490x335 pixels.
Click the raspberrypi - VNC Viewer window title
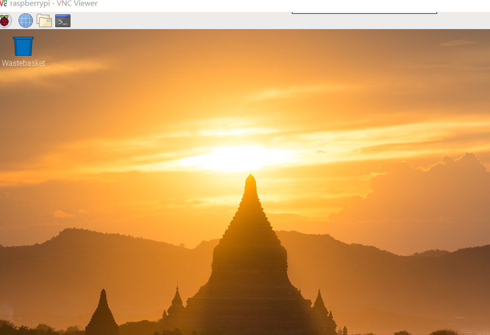pos(54,3)
